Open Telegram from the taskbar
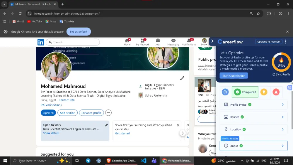The height and width of the screenshot is (165, 293). 88,161
